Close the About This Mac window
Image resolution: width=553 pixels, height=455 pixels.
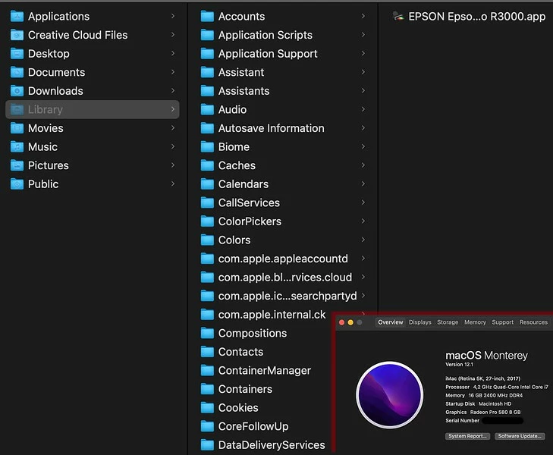tap(341, 322)
